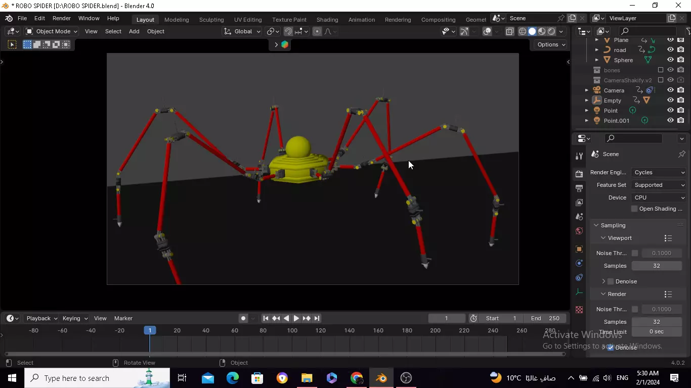Open the Marker menu in timeline
The image size is (691, 388).
coord(123,318)
